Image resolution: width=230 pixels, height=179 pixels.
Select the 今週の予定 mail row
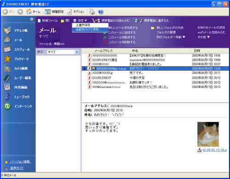click(155, 78)
